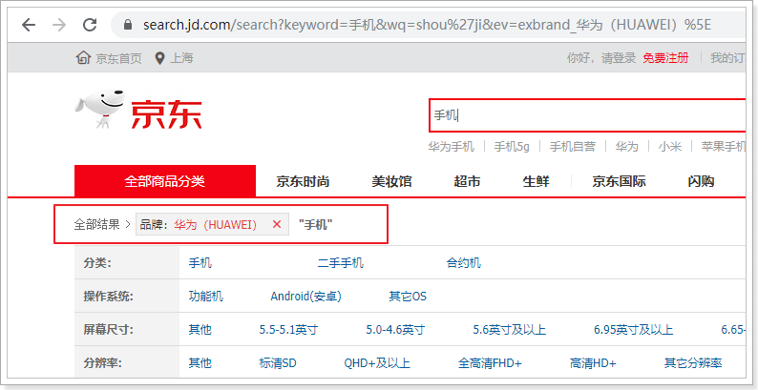The width and height of the screenshot is (758, 390).
Task: Open the 京东国际 navigation tab
Action: coord(619,181)
